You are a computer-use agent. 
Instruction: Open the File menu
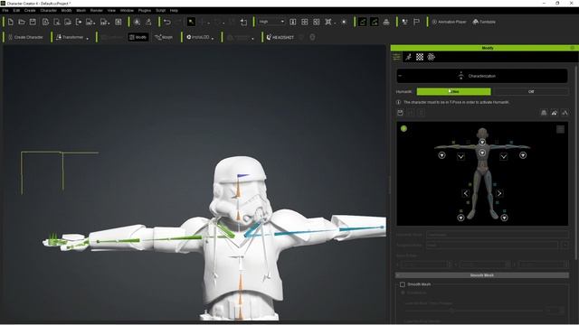point(5,10)
